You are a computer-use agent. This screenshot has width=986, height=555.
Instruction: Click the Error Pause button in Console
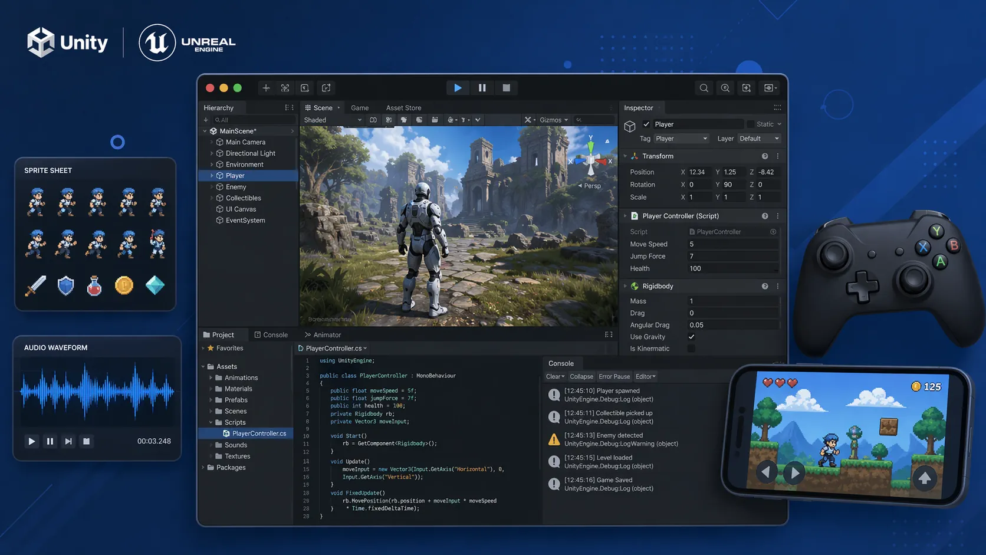614,376
